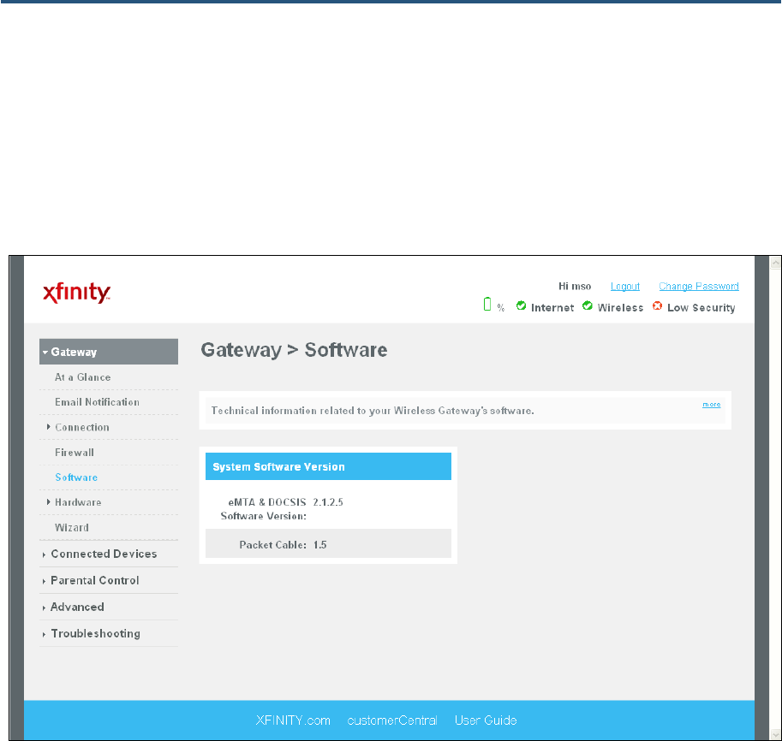Image resolution: width=782 pixels, height=741 pixels.
Task: Log out using the Logout link
Action: click(x=625, y=286)
